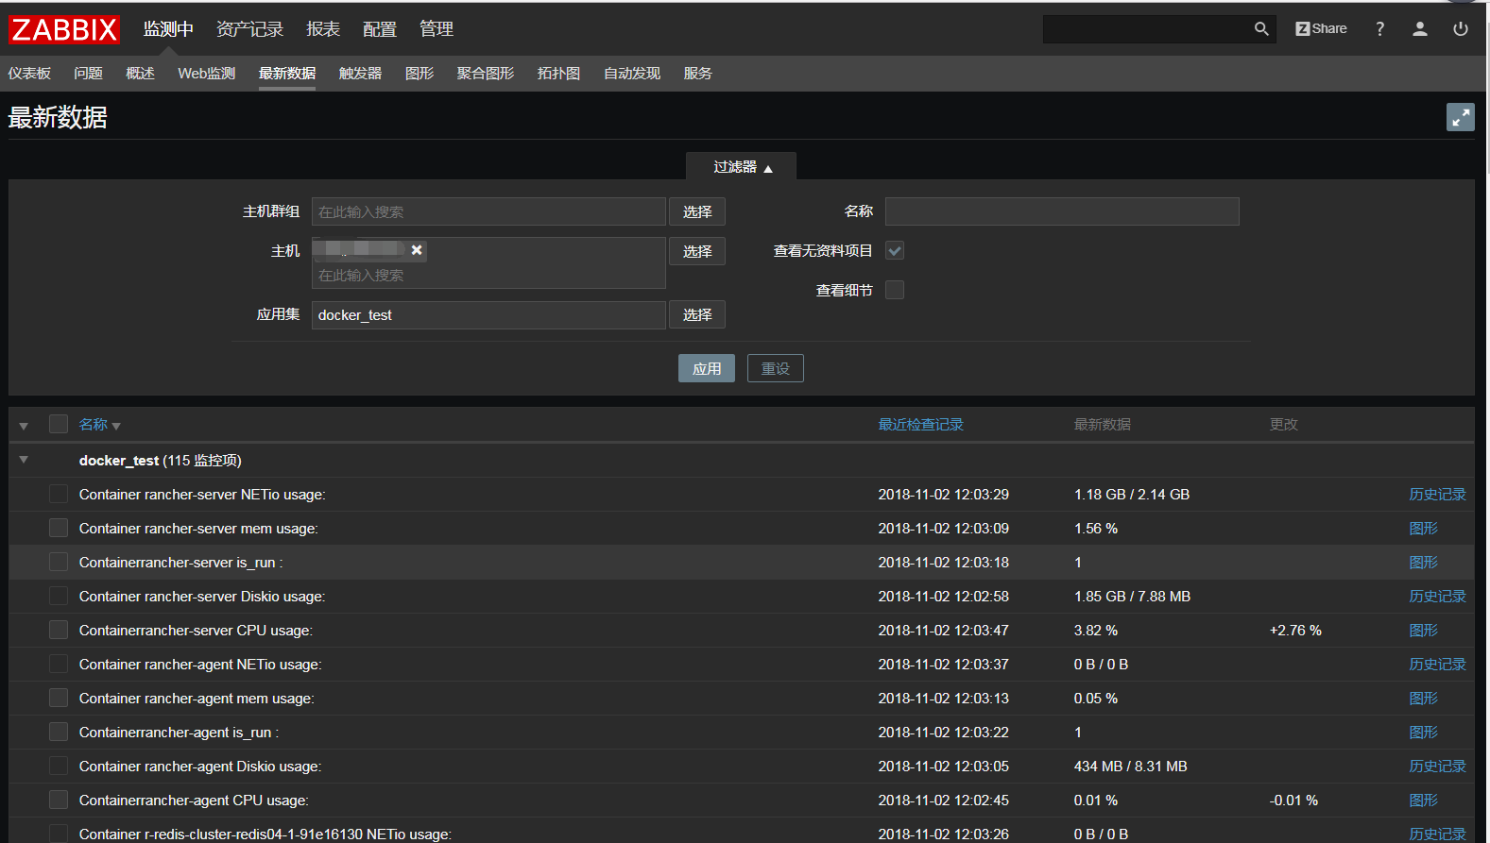This screenshot has width=1490, height=843.
Task: Click the search magnifier icon
Action: coord(1261,29)
